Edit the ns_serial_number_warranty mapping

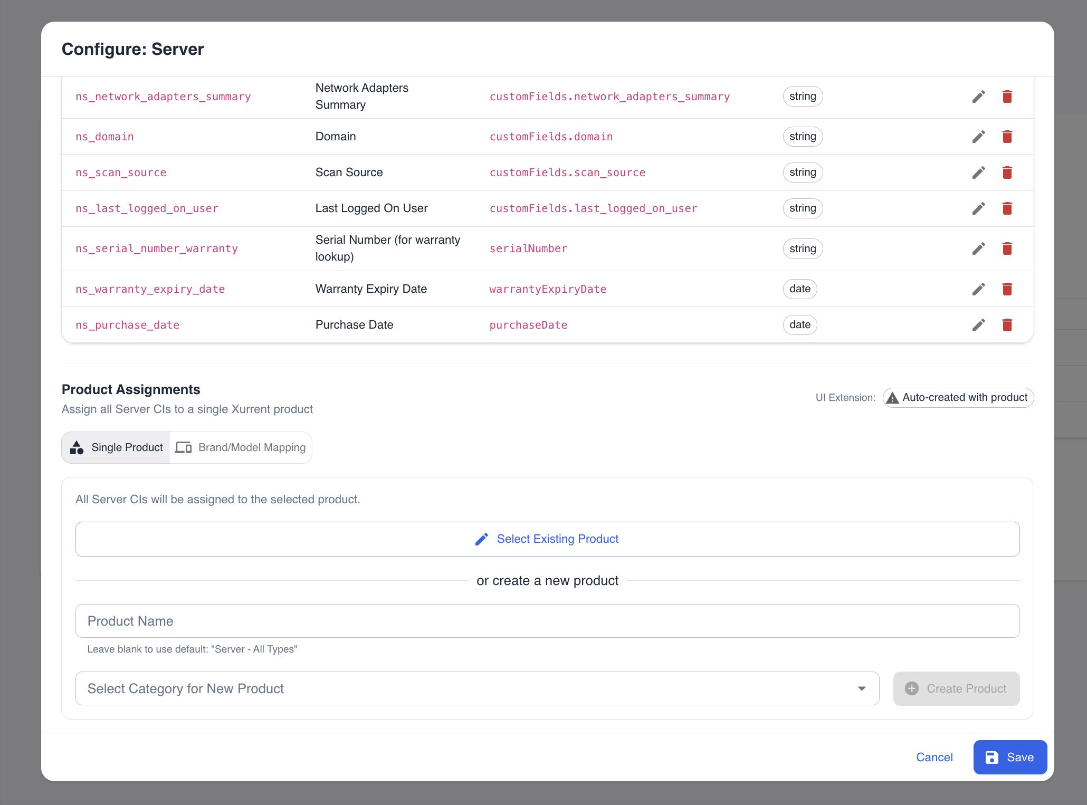(978, 248)
